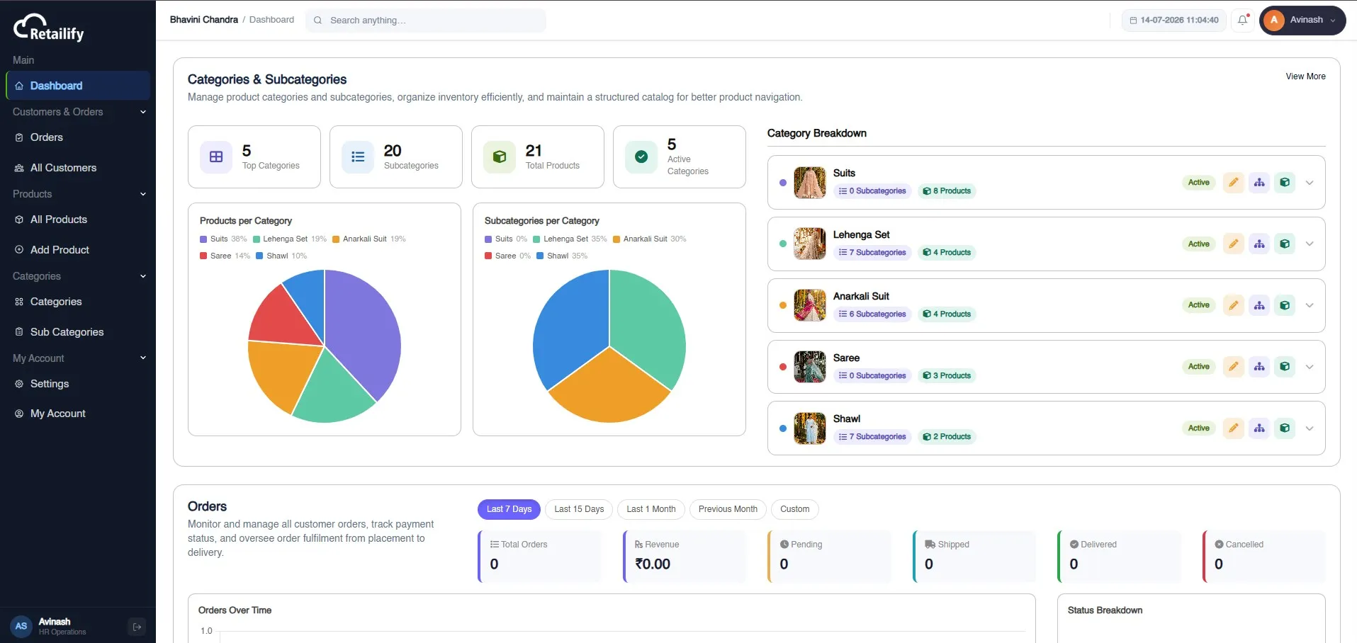Open Settings from the sidebar
The height and width of the screenshot is (643, 1357).
78,384
